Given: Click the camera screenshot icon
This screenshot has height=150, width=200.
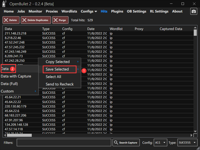Looking at the screenshot, I should point(193,11).
